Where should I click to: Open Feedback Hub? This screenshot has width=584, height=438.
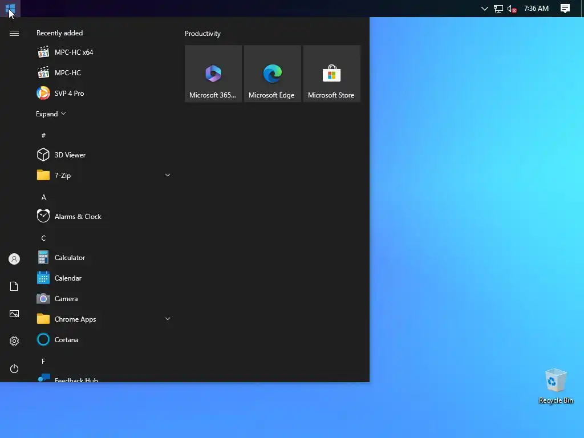coord(104,378)
